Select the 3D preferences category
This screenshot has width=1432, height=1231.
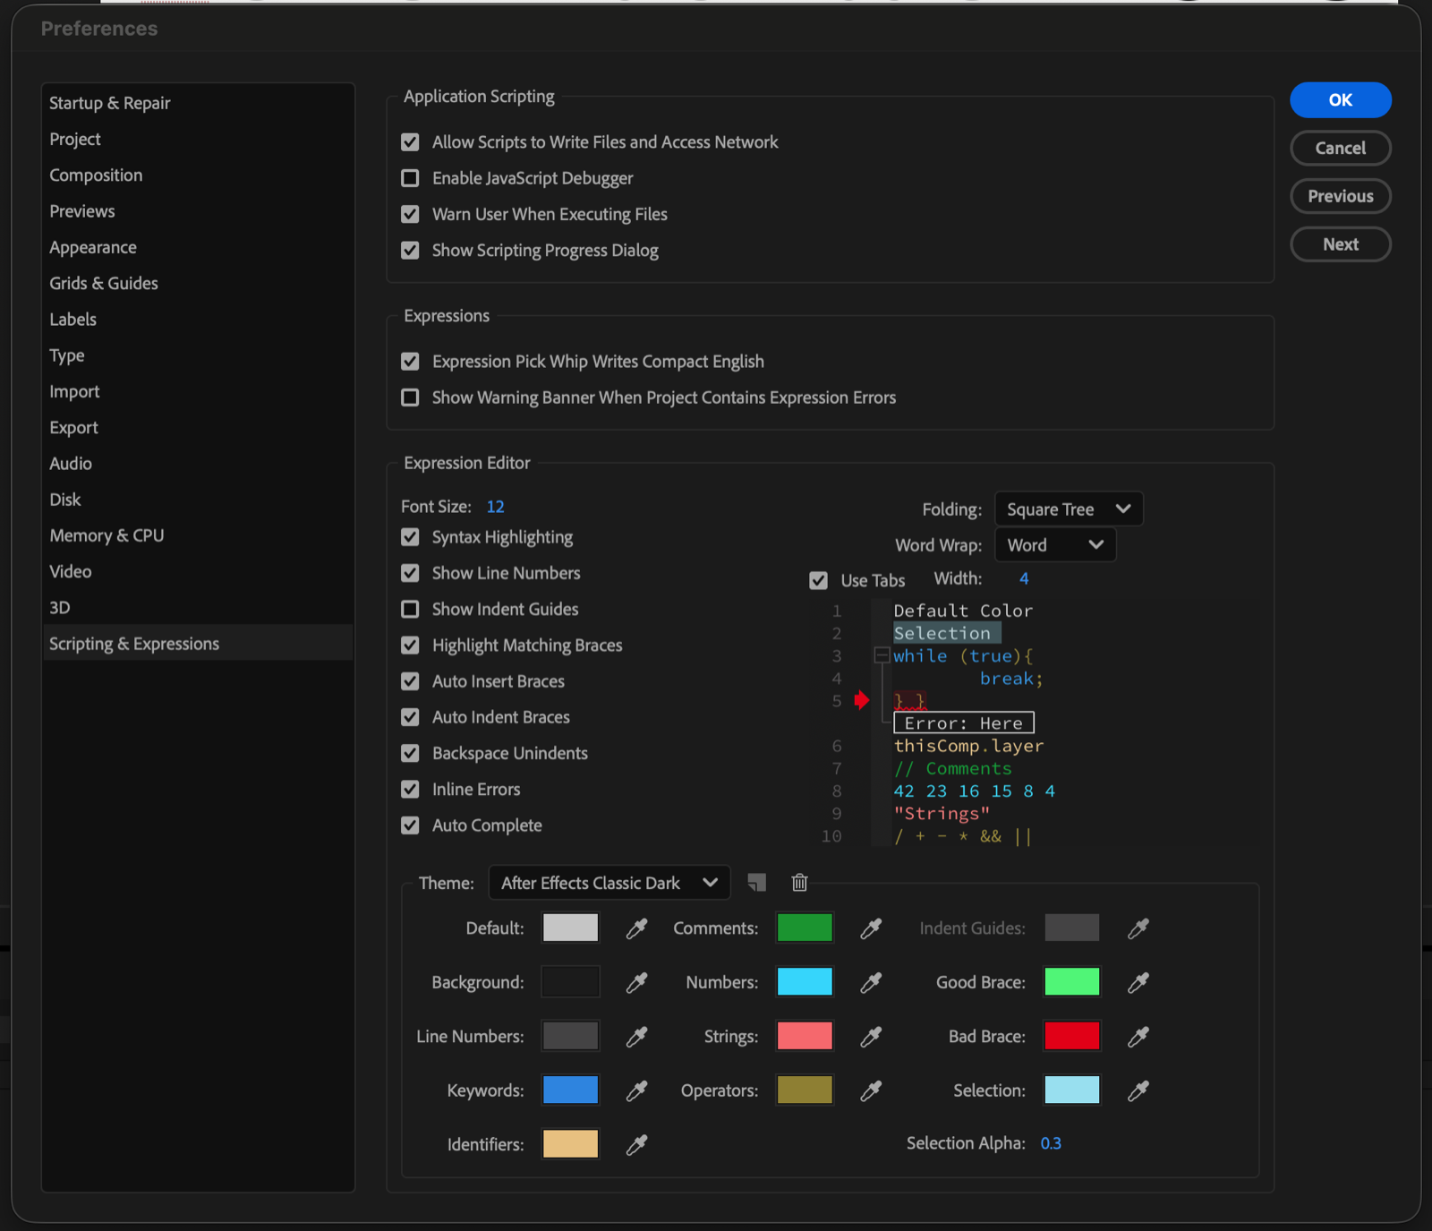[198, 608]
